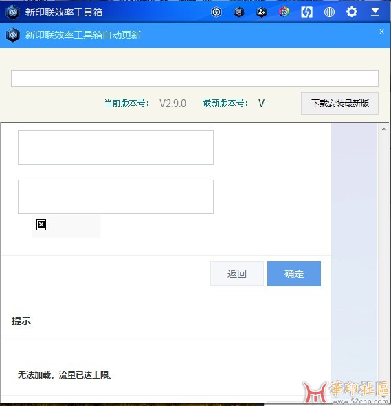Click the download progress bar at top
This screenshot has height=406, width=391.
(194, 78)
